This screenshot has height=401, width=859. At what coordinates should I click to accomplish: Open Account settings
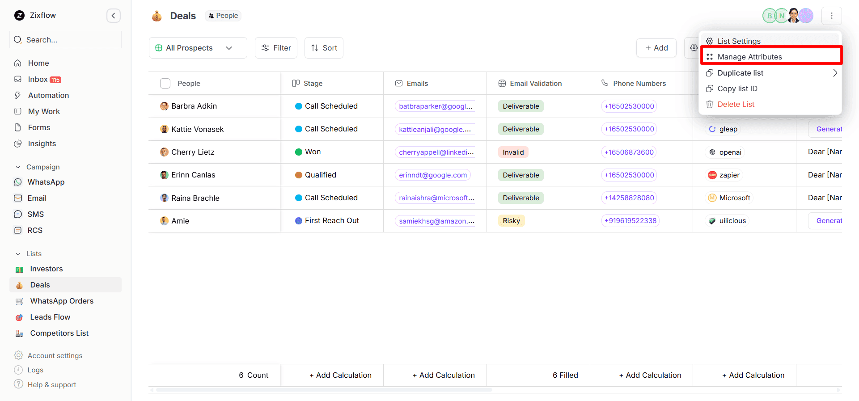55,355
